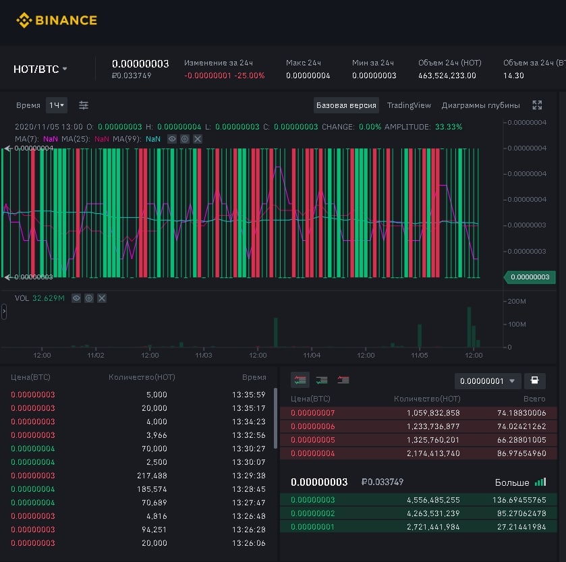Switch to Базовая версия chart tab
The width and height of the screenshot is (566, 562).
346,105
